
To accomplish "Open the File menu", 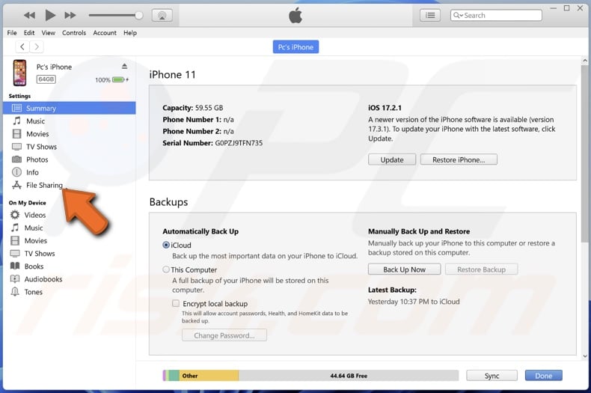I will 12,33.
